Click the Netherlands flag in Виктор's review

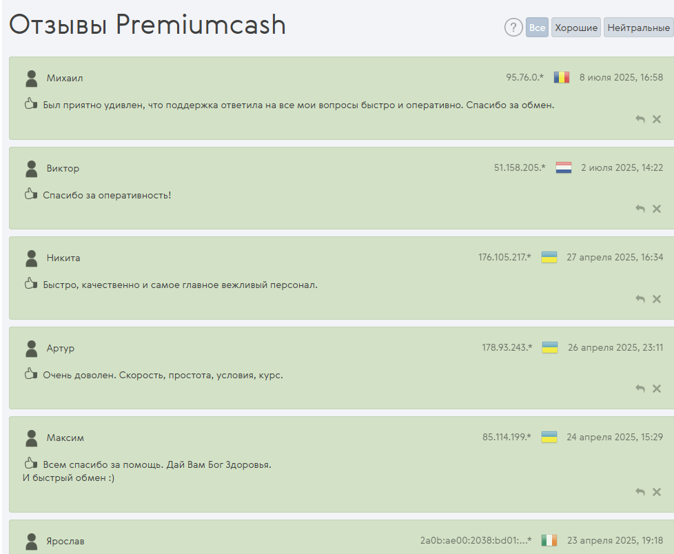coord(564,167)
